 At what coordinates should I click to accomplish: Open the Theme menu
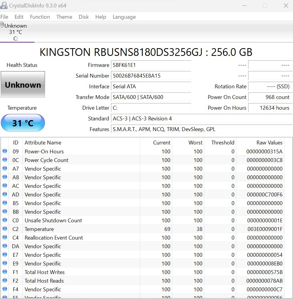click(64, 17)
